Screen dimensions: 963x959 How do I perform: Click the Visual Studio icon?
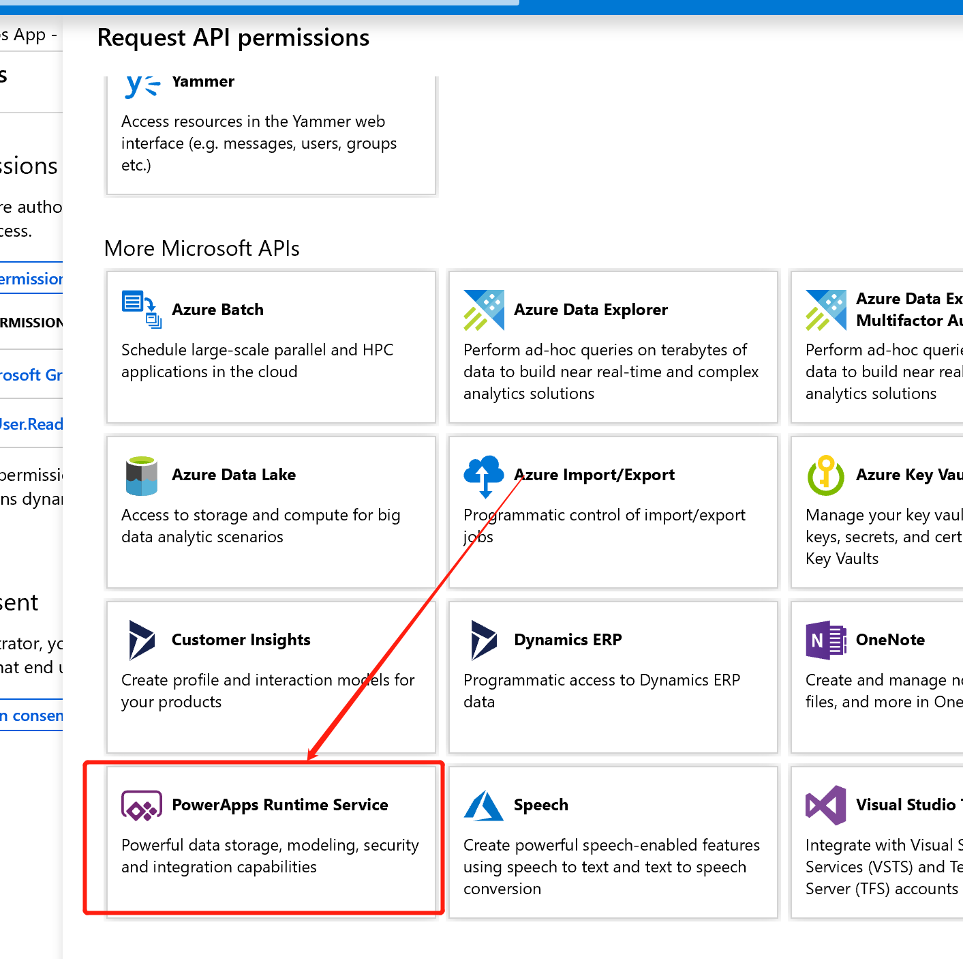(826, 806)
